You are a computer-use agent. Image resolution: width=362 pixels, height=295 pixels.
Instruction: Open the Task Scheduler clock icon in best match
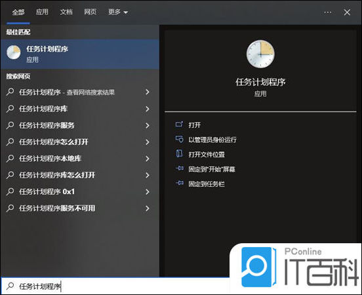pyautogui.click(x=14, y=52)
